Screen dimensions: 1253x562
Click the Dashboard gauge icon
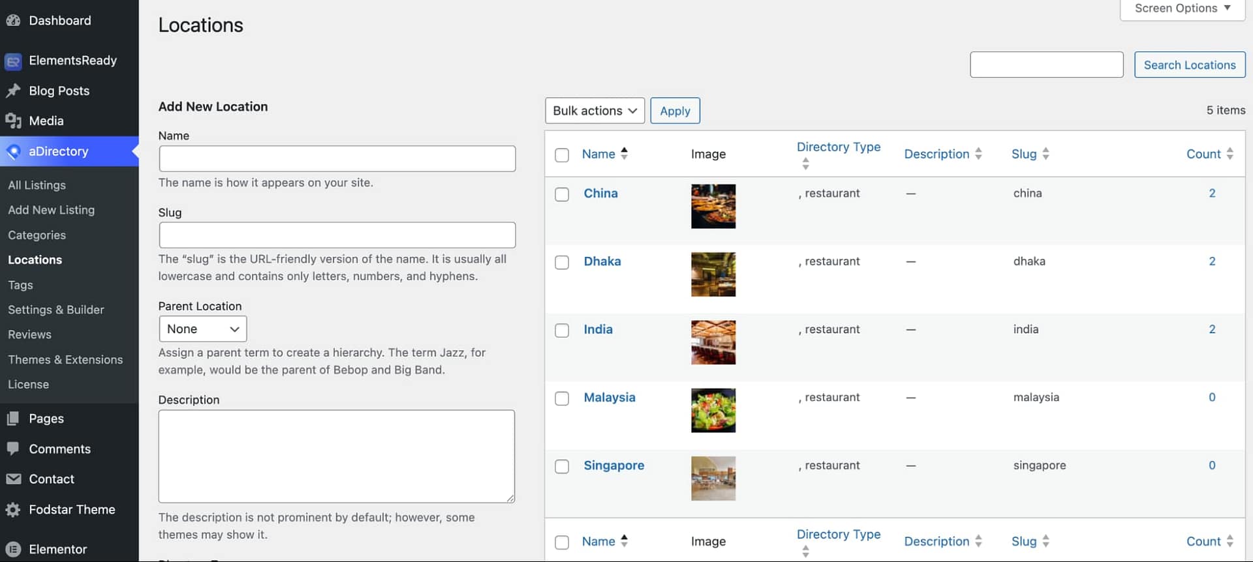coord(13,21)
